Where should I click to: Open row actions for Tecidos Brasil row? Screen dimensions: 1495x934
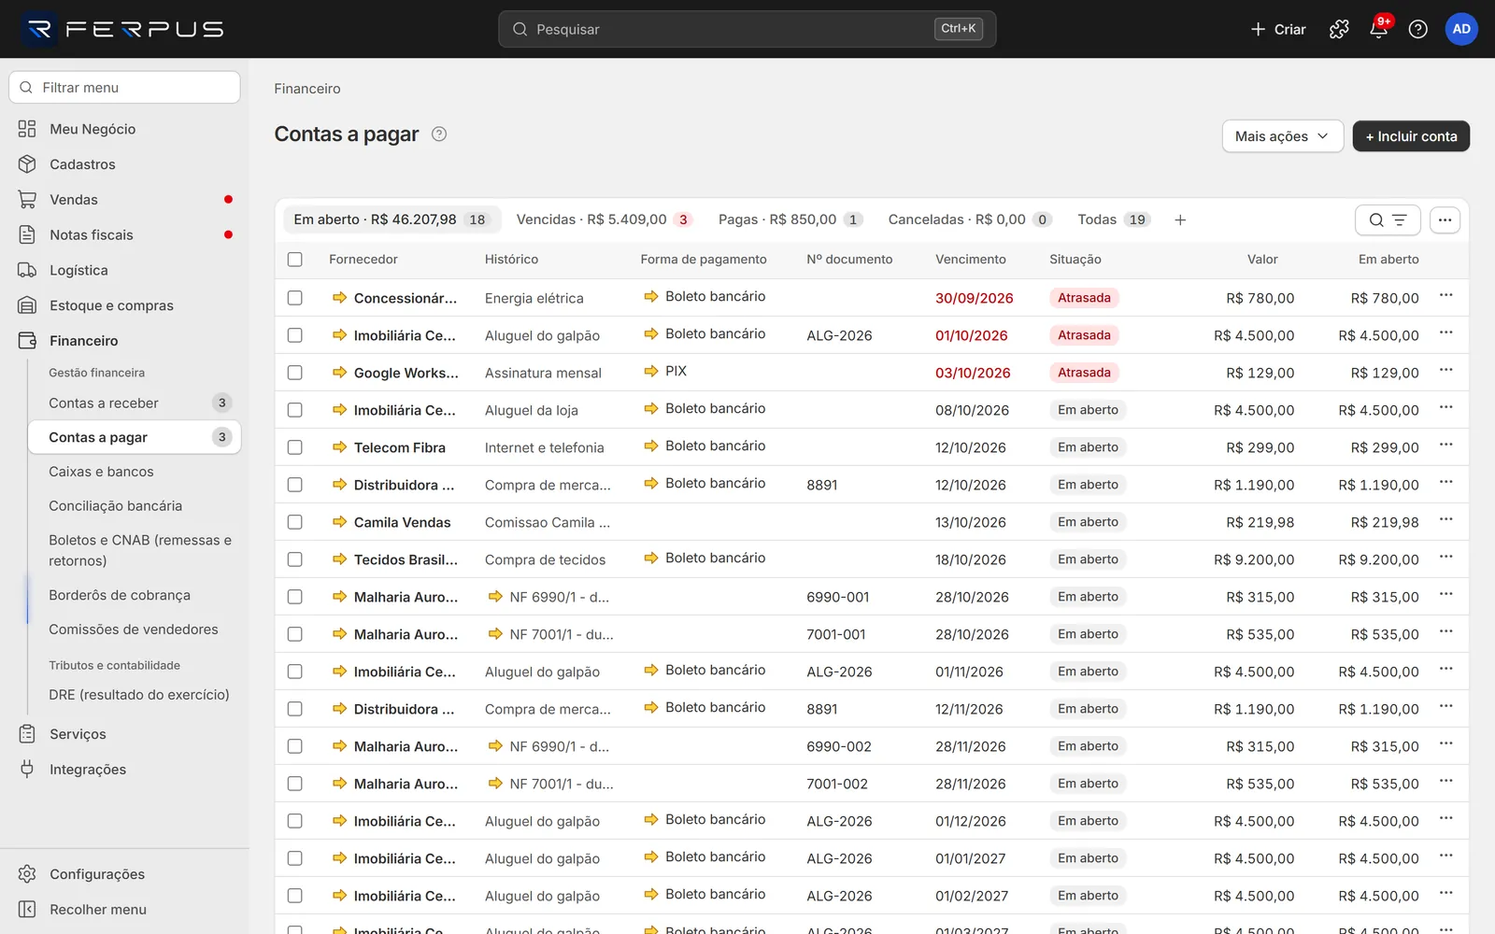(1445, 558)
